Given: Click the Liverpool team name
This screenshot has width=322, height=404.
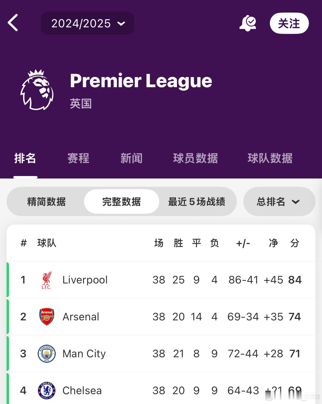Looking at the screenshot, I should [85, 280].
